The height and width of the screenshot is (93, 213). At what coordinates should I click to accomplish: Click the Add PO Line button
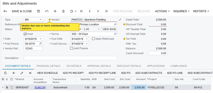175,73
